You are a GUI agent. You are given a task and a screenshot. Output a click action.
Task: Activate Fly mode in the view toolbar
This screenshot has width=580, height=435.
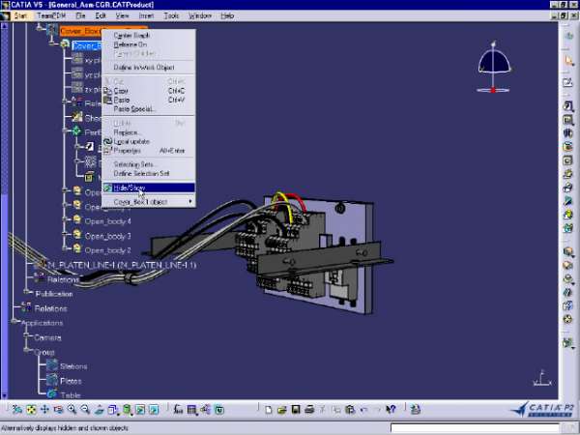(x=17, y=410)
